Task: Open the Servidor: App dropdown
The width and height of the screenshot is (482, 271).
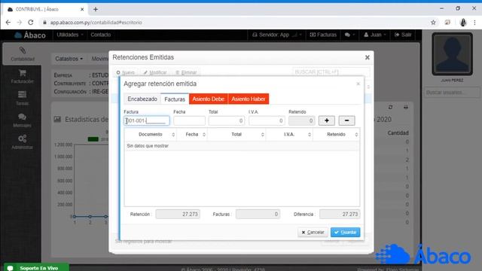Action: point(277,35)
